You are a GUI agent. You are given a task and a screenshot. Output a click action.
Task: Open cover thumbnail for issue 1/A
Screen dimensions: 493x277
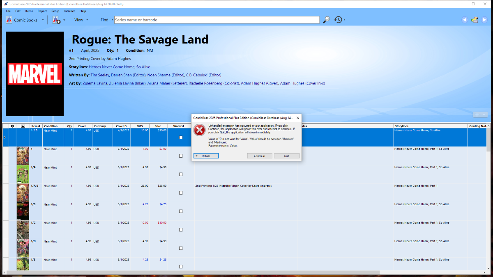click(23, 174)
